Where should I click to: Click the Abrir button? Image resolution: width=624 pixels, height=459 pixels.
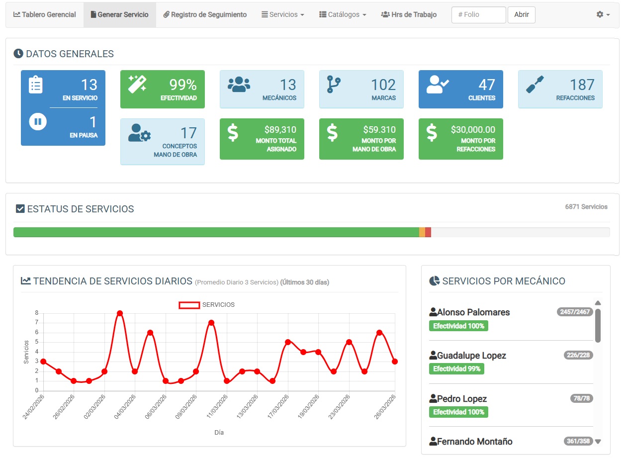point(521,15)
